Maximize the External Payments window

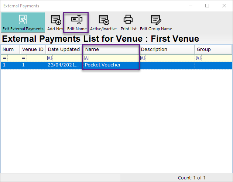pyautogui.click(x=207, y=6)
